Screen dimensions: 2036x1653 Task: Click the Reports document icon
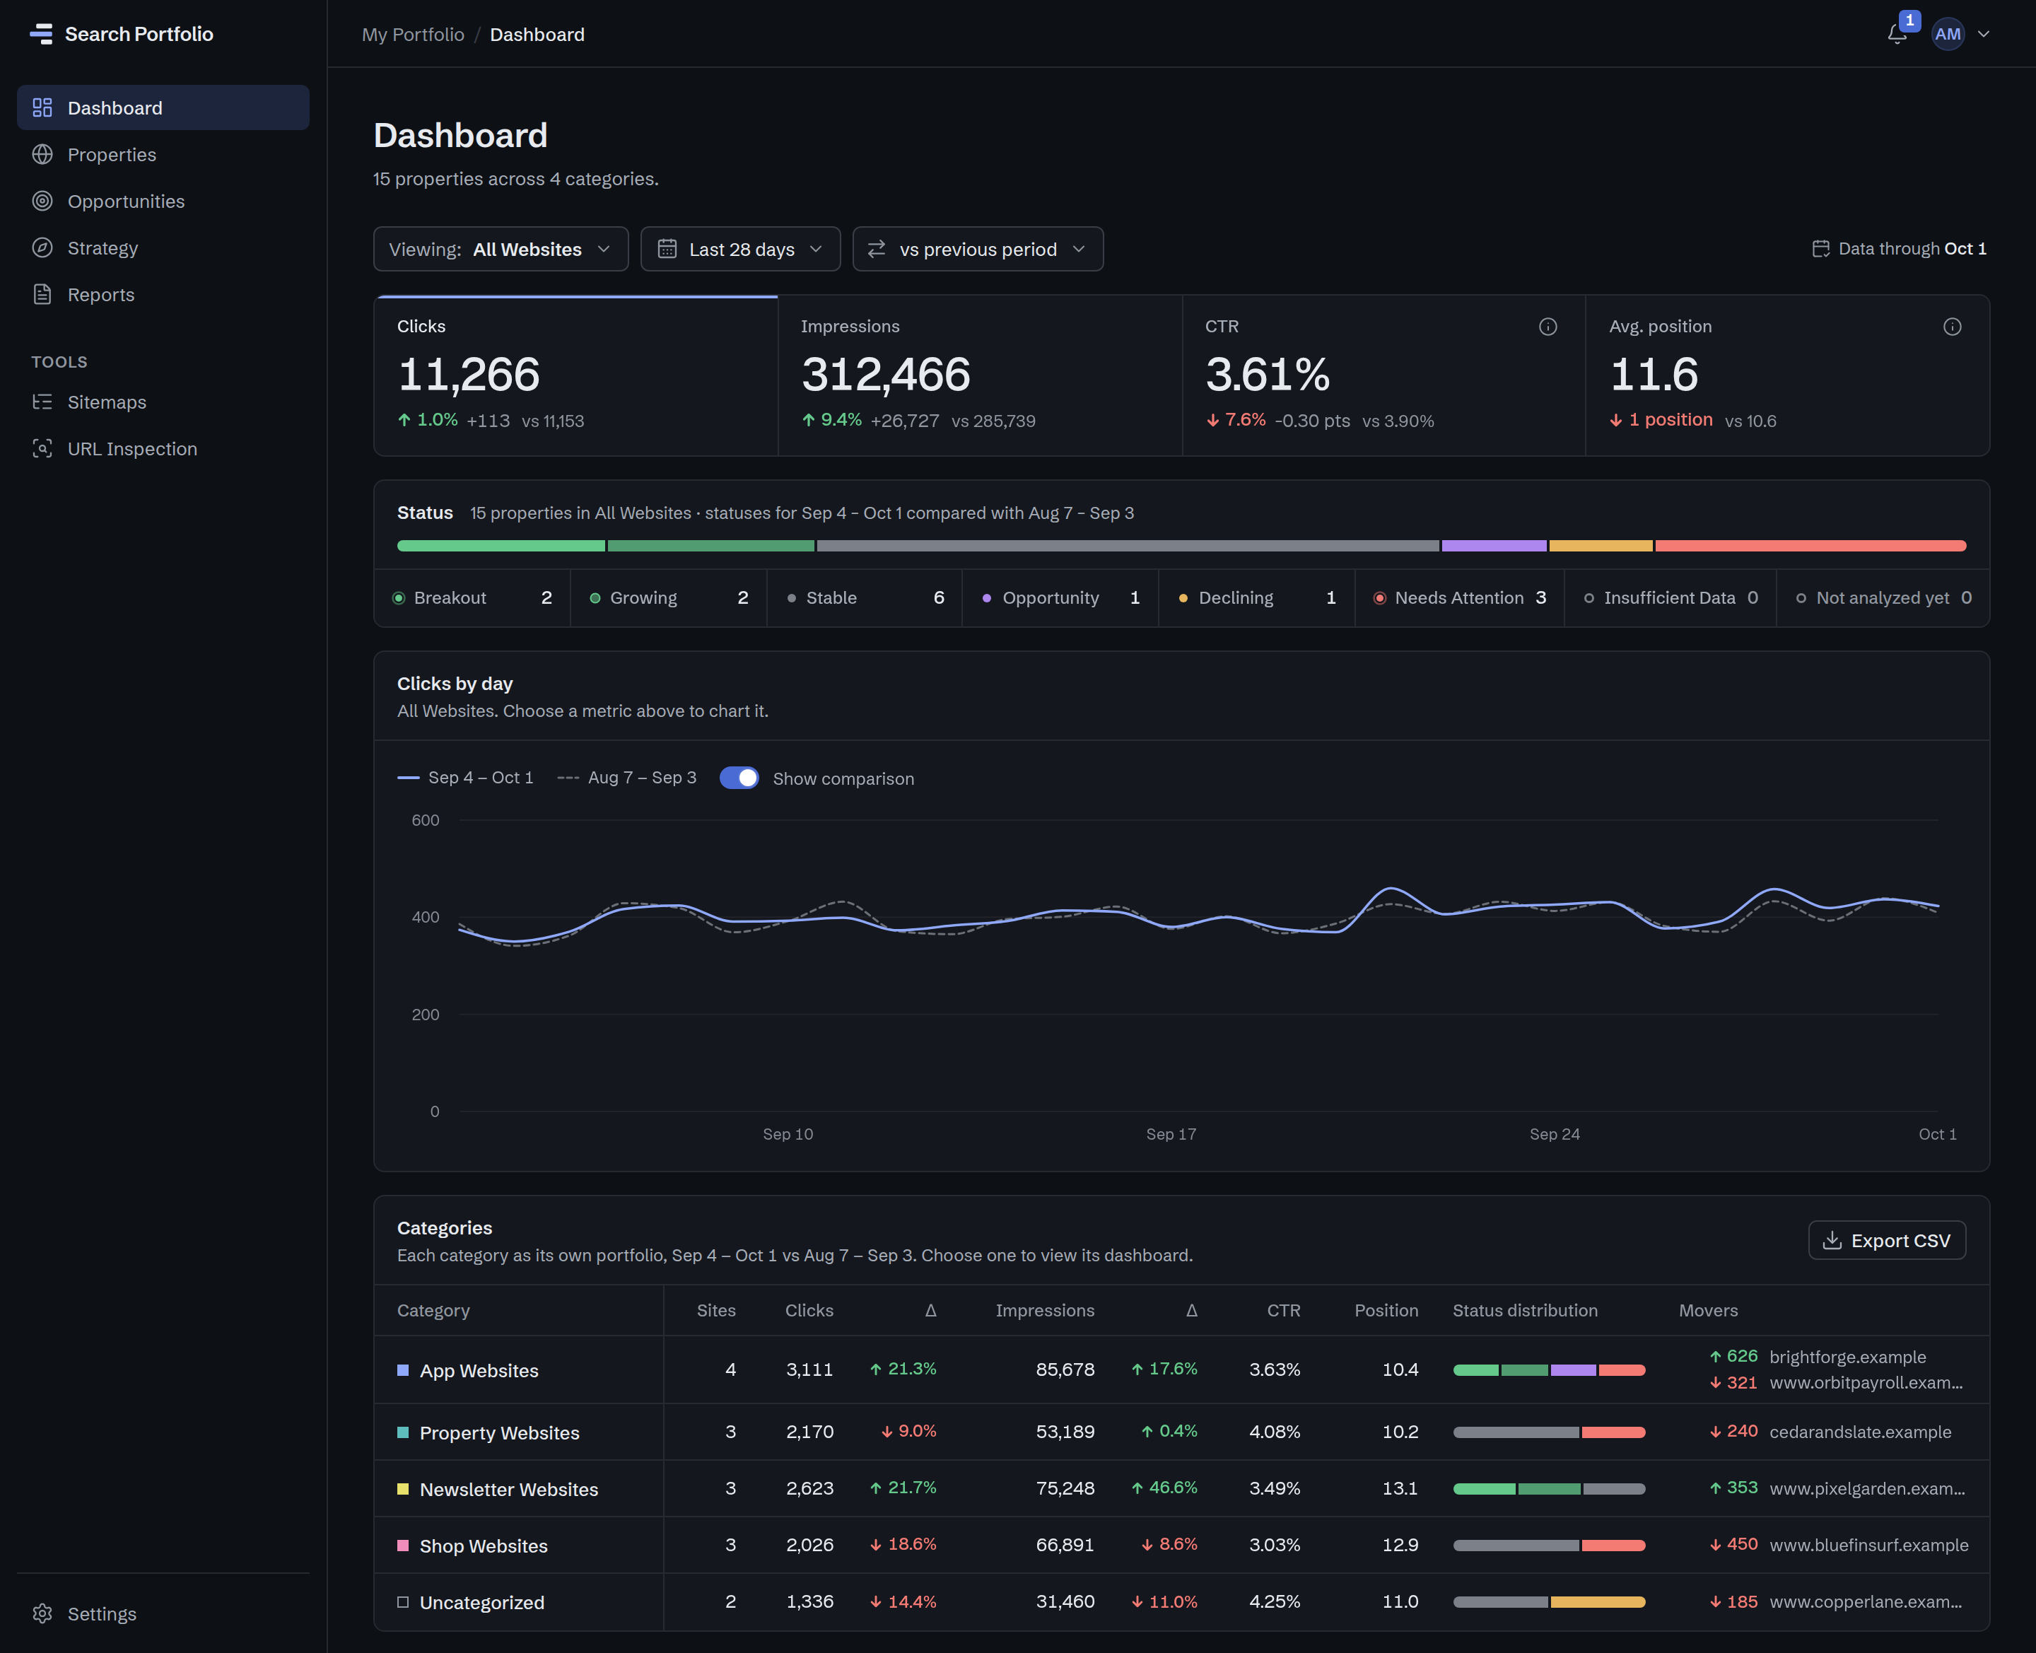click(x=42, y=294)
